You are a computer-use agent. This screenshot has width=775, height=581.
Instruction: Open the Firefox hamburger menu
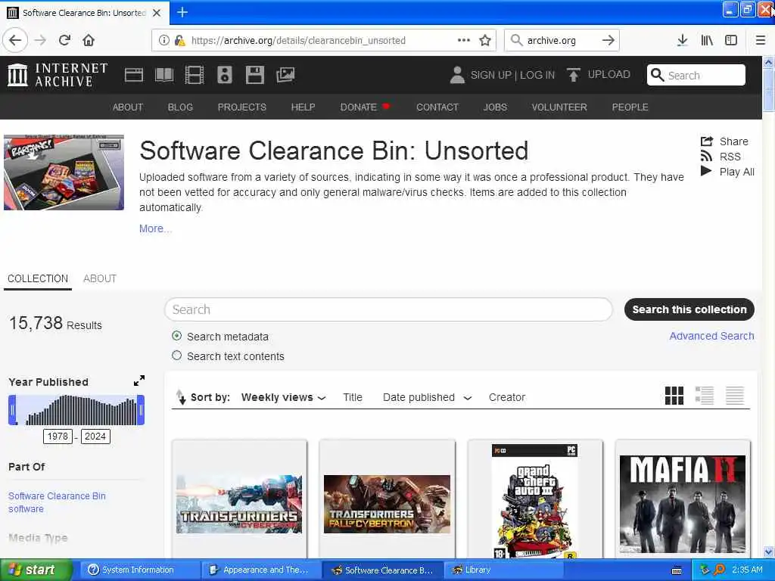click(761, 40)
